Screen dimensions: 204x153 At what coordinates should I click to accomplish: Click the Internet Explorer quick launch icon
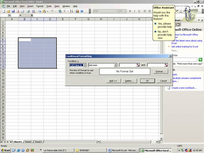tap(18, 150)
